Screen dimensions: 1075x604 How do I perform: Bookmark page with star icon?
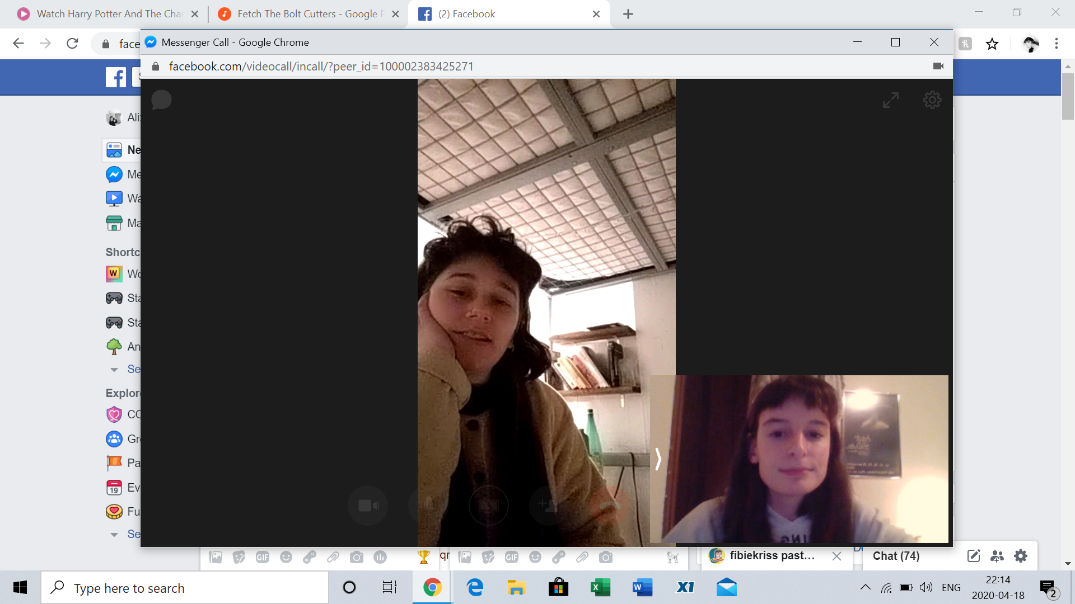(x=992, y=44)
